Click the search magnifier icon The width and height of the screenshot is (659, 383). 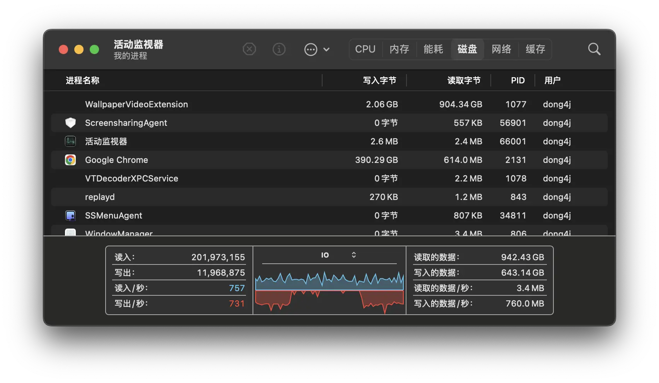tap(594, 49)
